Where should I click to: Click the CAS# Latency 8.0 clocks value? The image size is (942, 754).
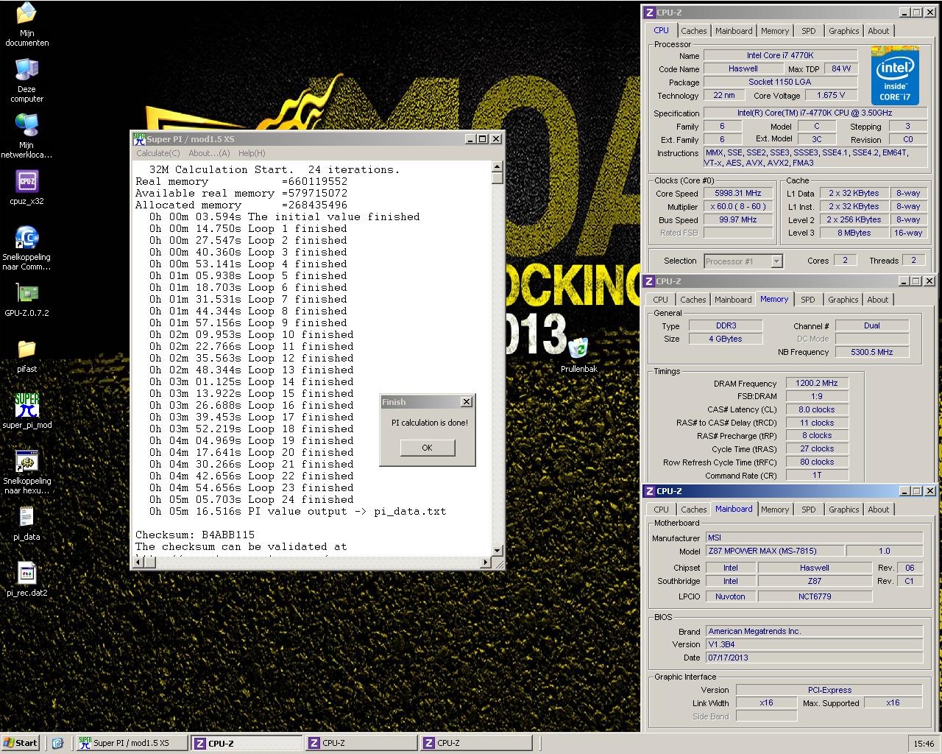pos(817,409)
